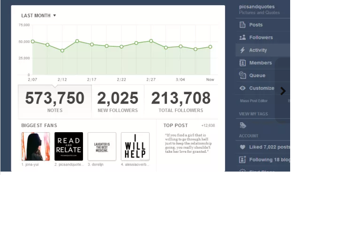Viewport: 360px width, 225px height.
Task: Click the Following blogs person icon
Action: [x=242, y=159]
